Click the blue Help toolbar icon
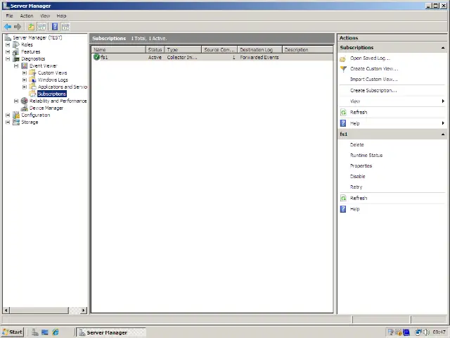 pos(55,27)
